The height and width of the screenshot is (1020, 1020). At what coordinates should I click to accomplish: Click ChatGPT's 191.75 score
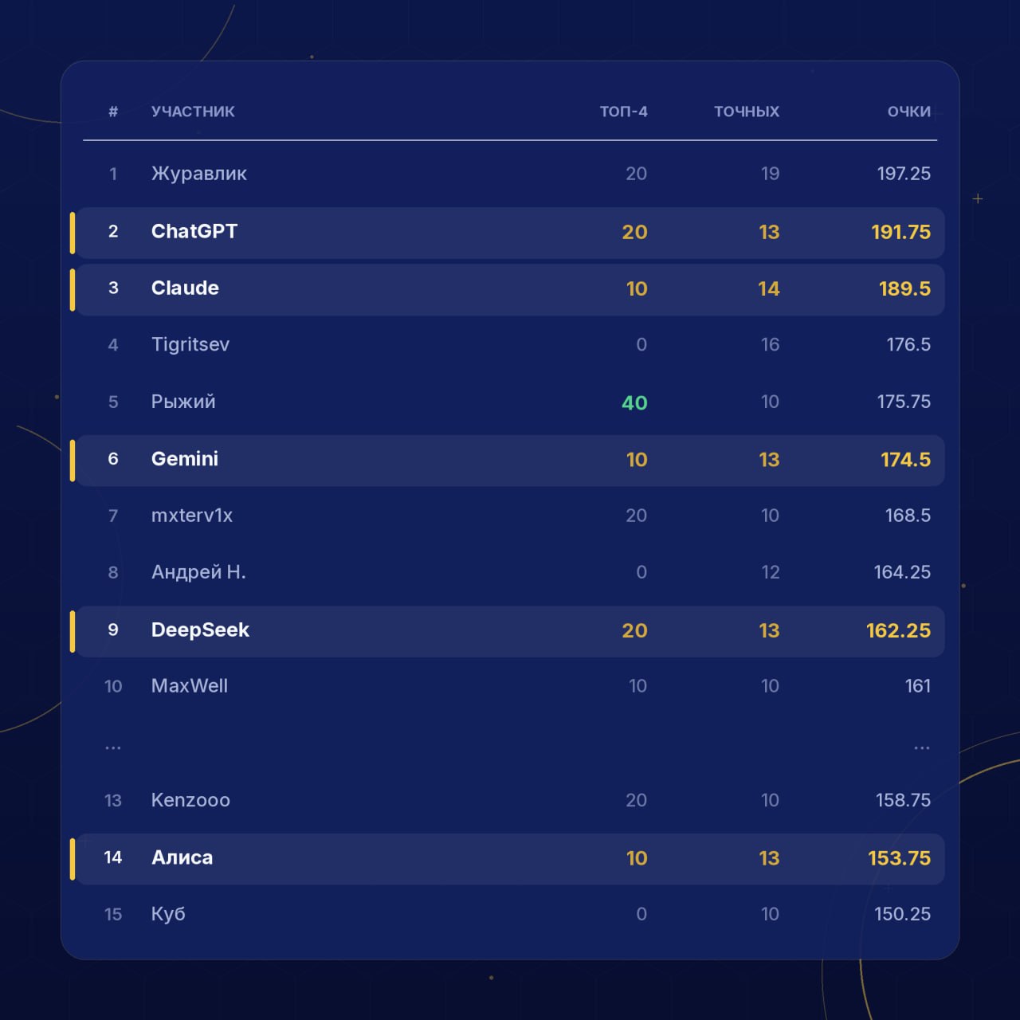pyautogui.click(x=900, y=232)
